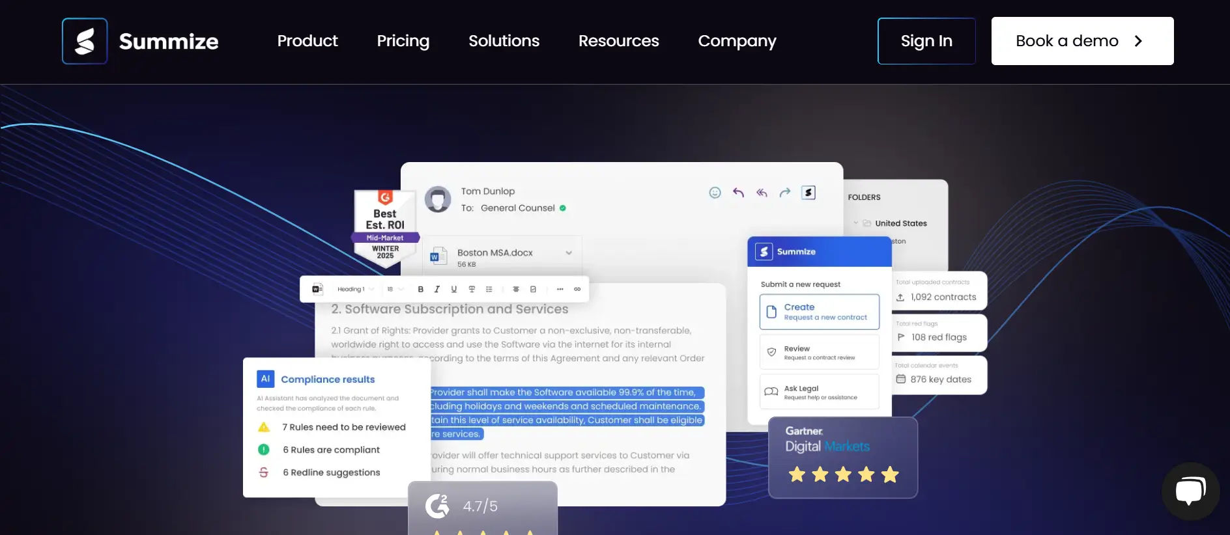Click the AI badge in Compliance results
Viewport: 1230px width, 535px height.
[x=265, y=379]
